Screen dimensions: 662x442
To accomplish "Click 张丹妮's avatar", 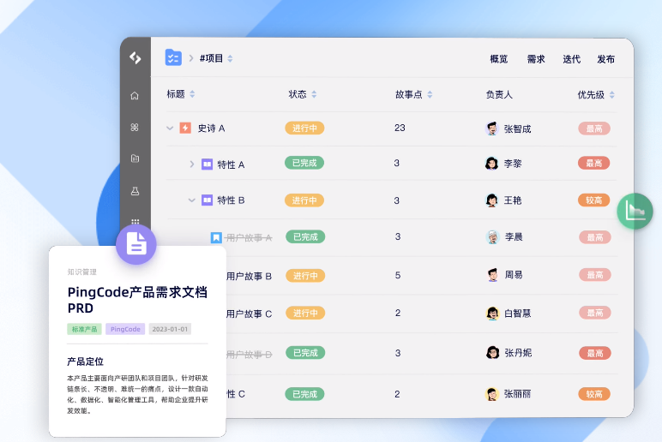I will (493, 353).
